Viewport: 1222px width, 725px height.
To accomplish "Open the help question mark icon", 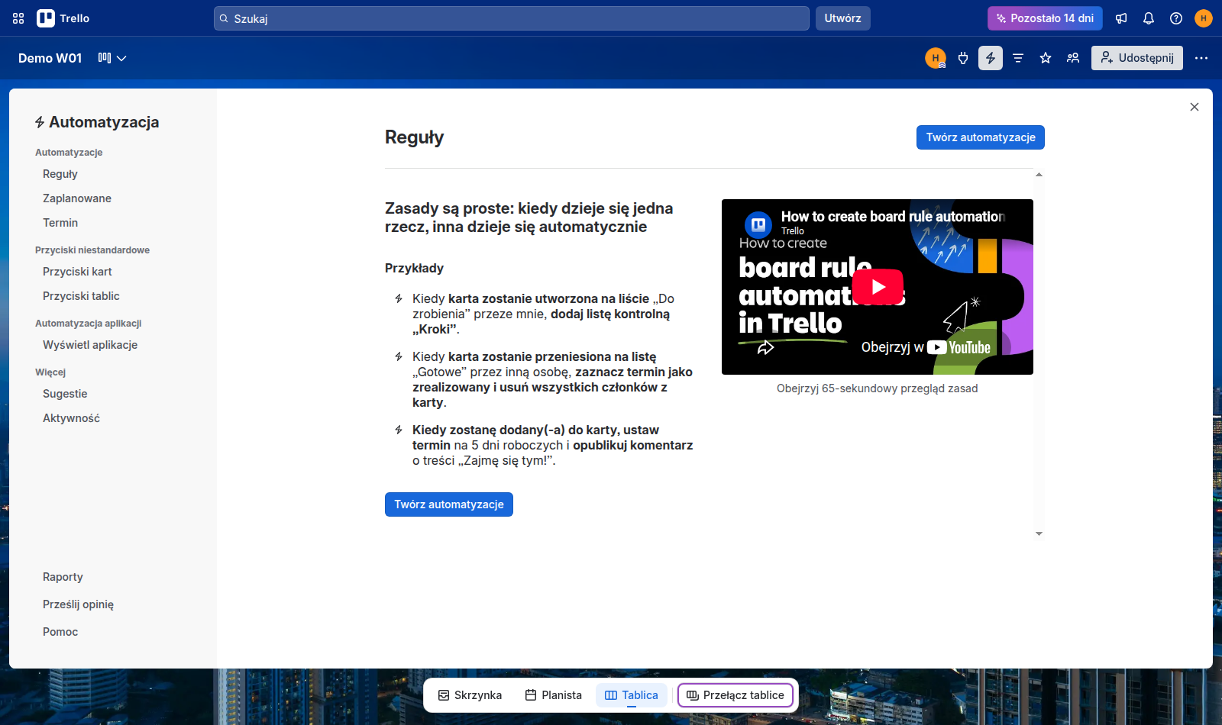I will tap(1176, 18).
